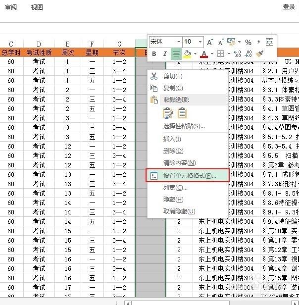Screen dimensions: 299x305
Task: Toggle italic in the mini toolbar
Action: coord(165,54)
